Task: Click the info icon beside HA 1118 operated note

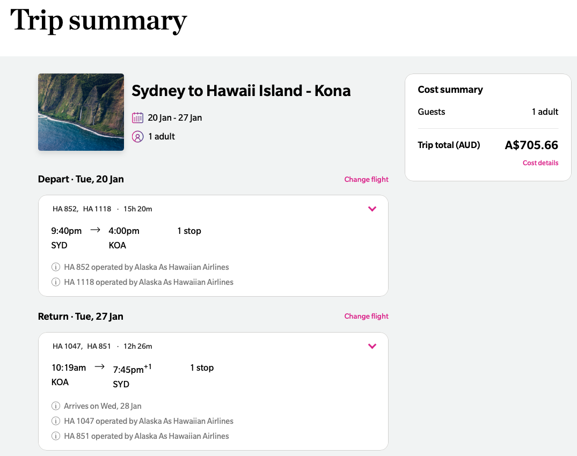Action: [x=56, y=282]
